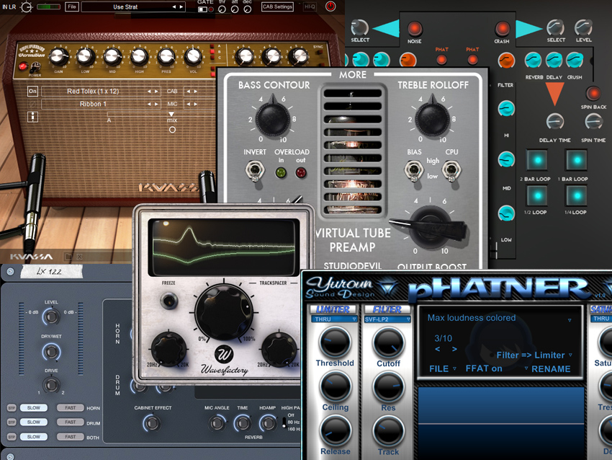Click RENAME in pHATNER preset display
This screenshot has height=460, width=612.
click(x=551, y=369)
